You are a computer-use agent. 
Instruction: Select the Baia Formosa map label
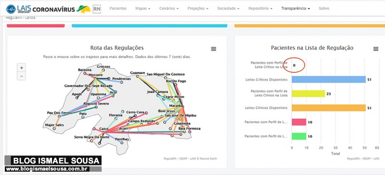[x=189, y=129]
